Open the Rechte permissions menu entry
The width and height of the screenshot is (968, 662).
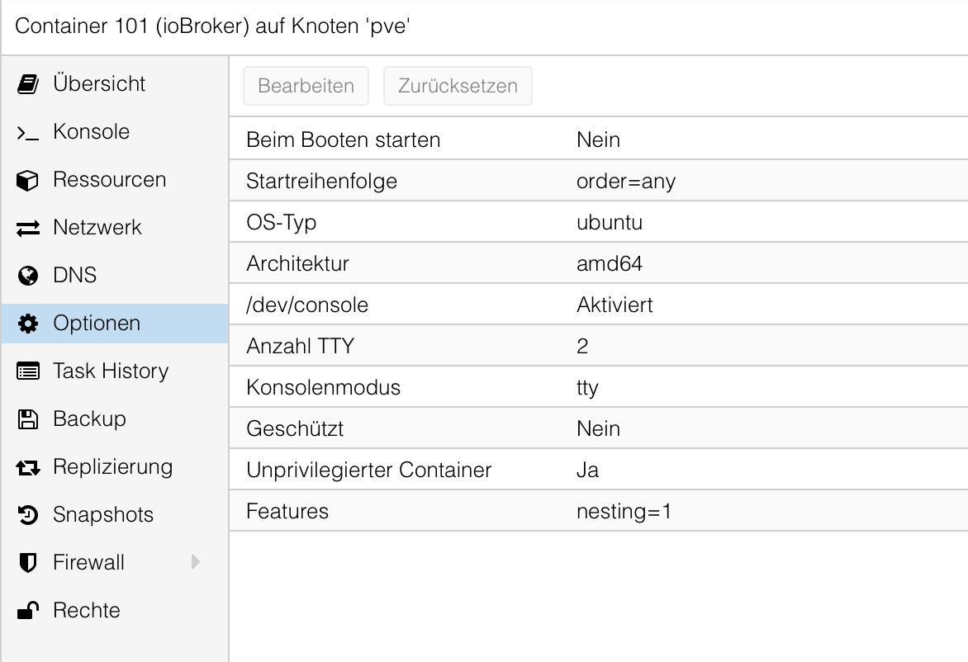(87, 611)
